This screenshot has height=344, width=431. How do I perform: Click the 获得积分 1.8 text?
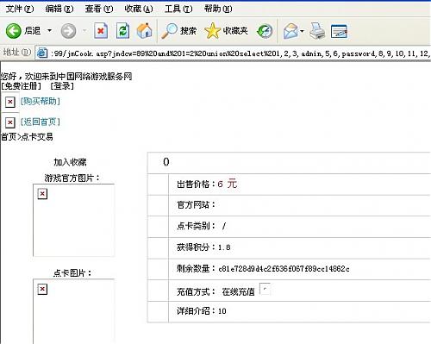pos(203,247)
